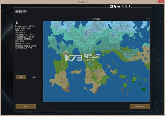Select the second sparkle-arrow debug action icon
Screen dimensions: 165x116
[127, 6]
